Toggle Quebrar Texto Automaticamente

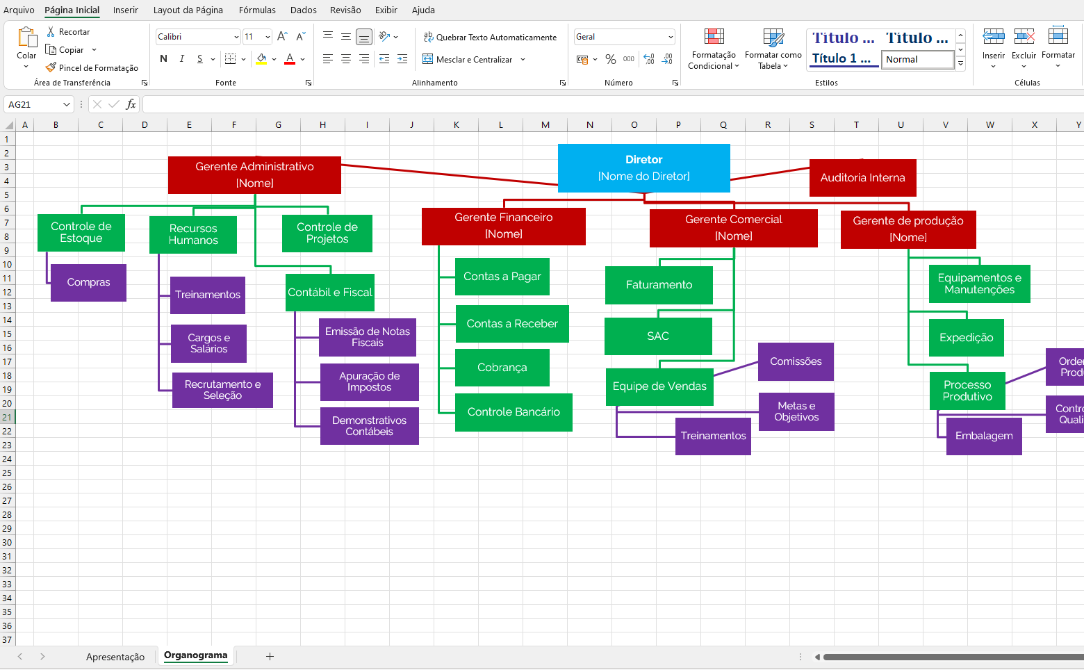point(490,38)
